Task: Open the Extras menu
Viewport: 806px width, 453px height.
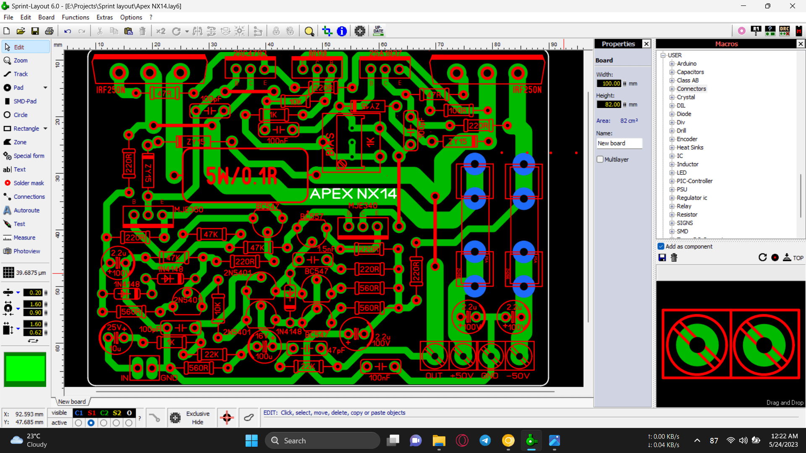Action: point(105,17)
